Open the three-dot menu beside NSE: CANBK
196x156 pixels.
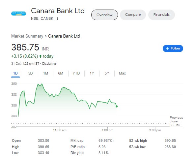click(57, 18)
